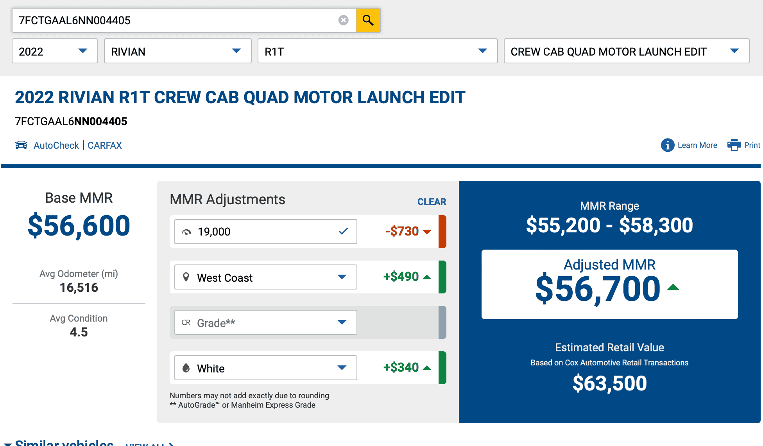Open the Crew Cab trim dropdown
This screenshot has height=446, width=763.
click(x=627, y=51)
